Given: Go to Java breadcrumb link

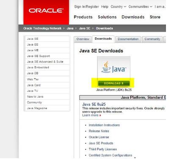Looking at the screenshot, I should (70, 28).
